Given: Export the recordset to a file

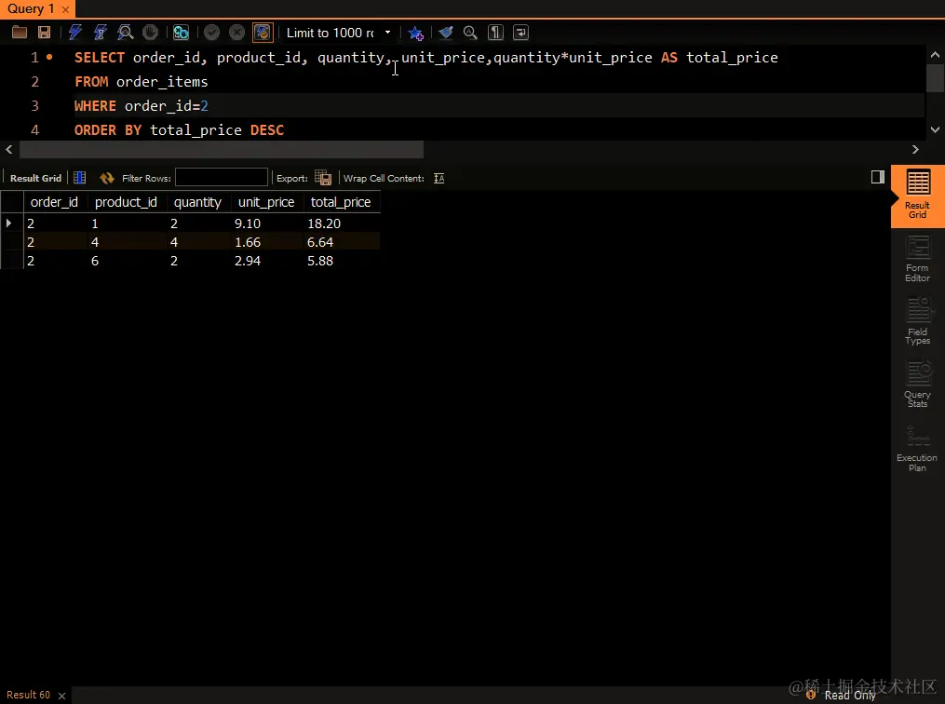Looking at the screenshot, I should pos(323,178).
